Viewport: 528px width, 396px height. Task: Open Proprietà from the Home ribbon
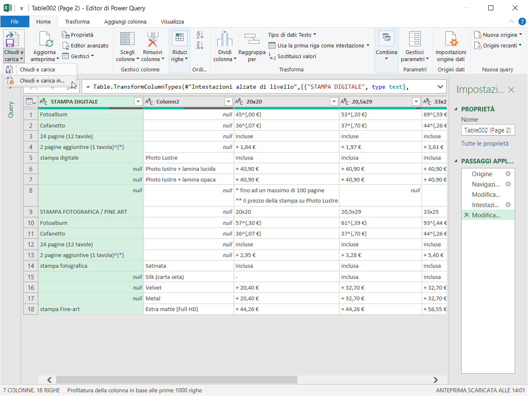(x=78, y=35)
